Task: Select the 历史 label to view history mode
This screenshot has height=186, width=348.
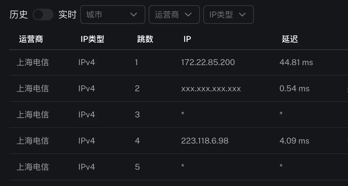Action: [18, 15]
